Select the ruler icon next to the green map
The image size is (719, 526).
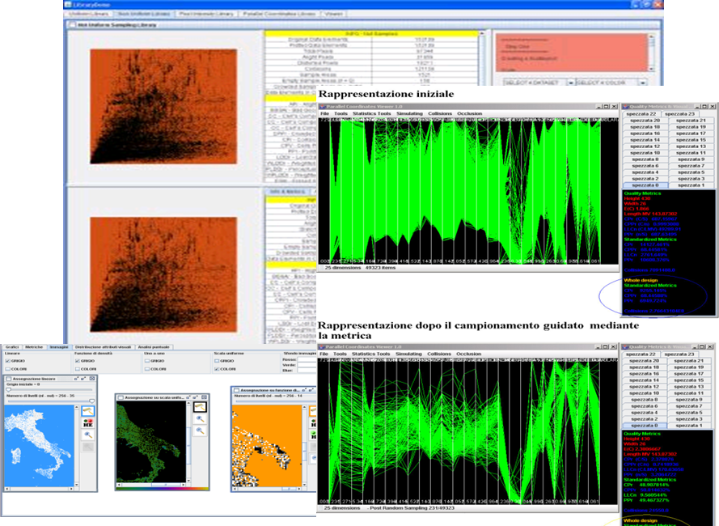(x=200, y=407)
